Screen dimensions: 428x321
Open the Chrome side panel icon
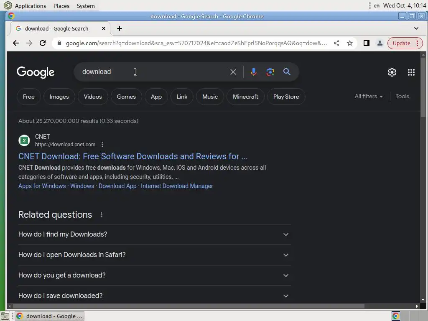click(x=366, y=43)
